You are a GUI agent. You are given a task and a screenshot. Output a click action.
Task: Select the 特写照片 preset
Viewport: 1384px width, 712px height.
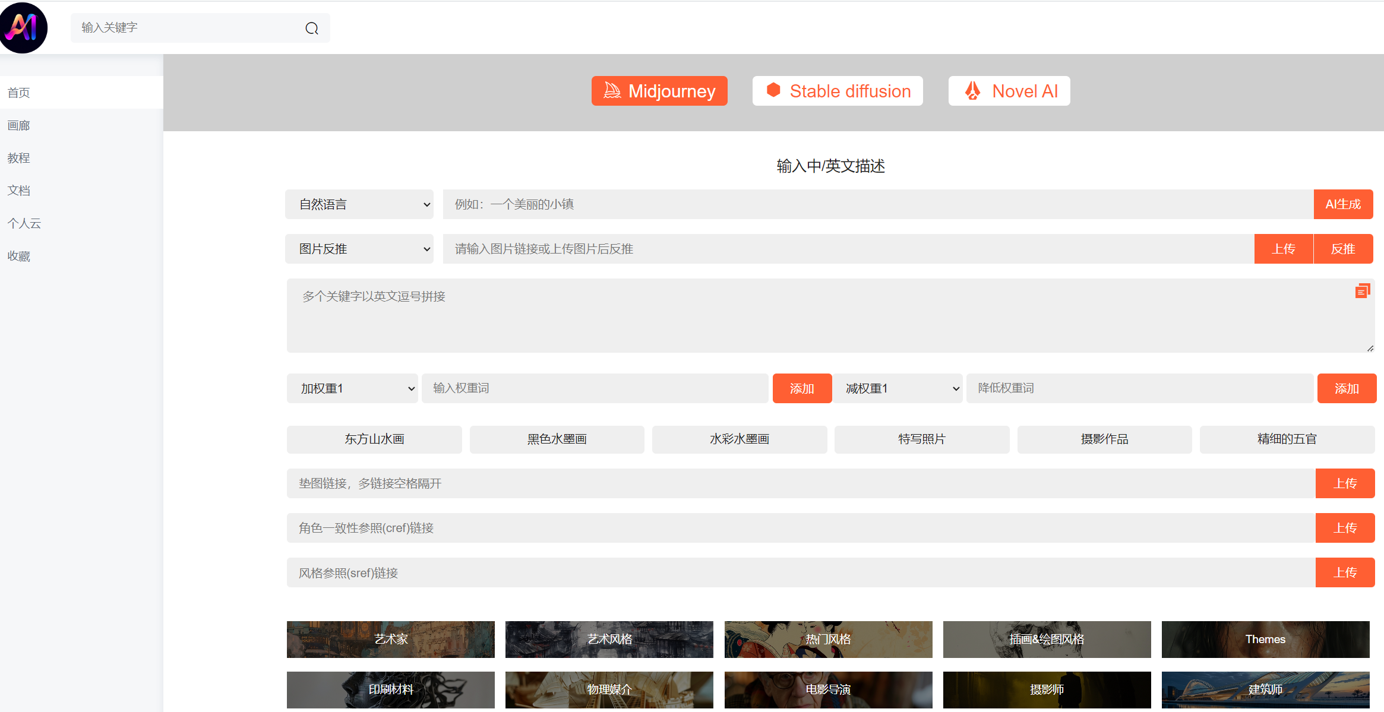tap(922, 439)
